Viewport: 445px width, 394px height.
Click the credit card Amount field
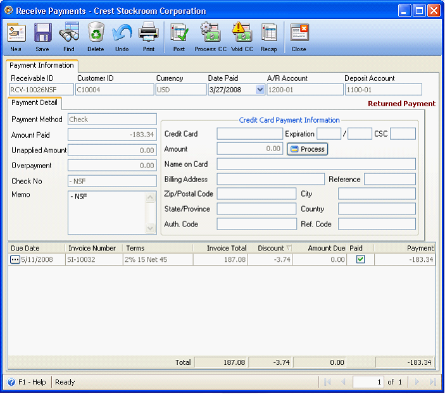tap(250, 149)
